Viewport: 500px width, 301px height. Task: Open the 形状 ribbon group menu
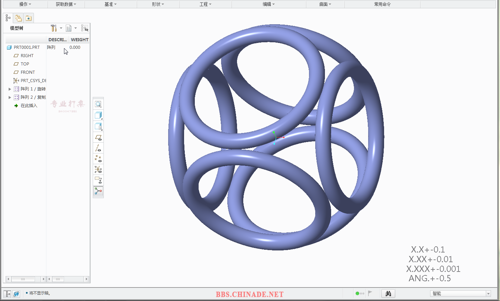pyautogui.click(x=158, y=4)
